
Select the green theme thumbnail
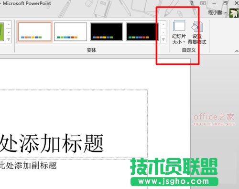click(1, 32)
